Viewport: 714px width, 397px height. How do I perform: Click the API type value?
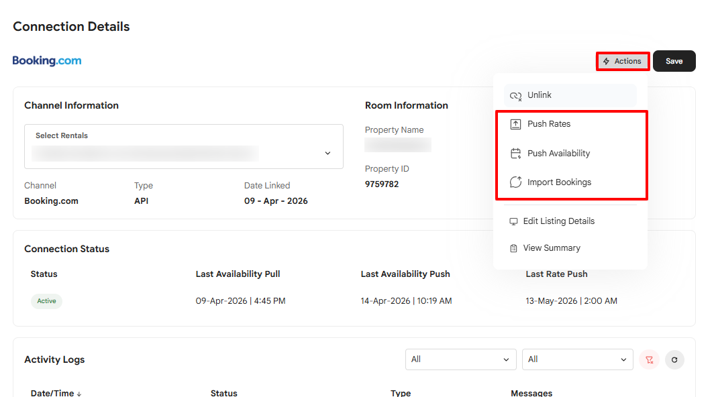(x=141, y=201)
